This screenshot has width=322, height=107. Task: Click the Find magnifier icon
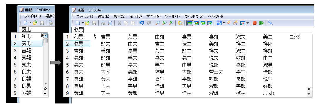tap(157, 23)
